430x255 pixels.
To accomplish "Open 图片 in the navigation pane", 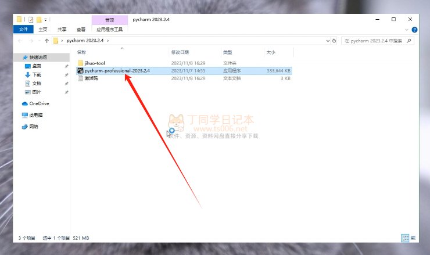I will (37, 92).
